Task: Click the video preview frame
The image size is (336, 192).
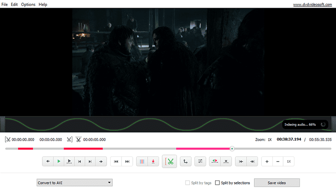Action: [x=168, y=62]
